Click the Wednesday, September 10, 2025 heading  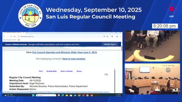[94, 10]
